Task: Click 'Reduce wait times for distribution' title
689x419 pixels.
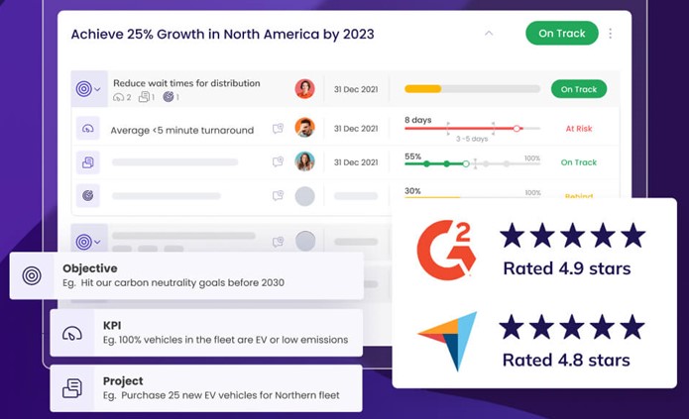Action: [186, 83]
